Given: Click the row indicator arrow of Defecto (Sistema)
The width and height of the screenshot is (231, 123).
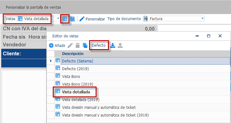Looking at the screenshot, I should 51,61.
